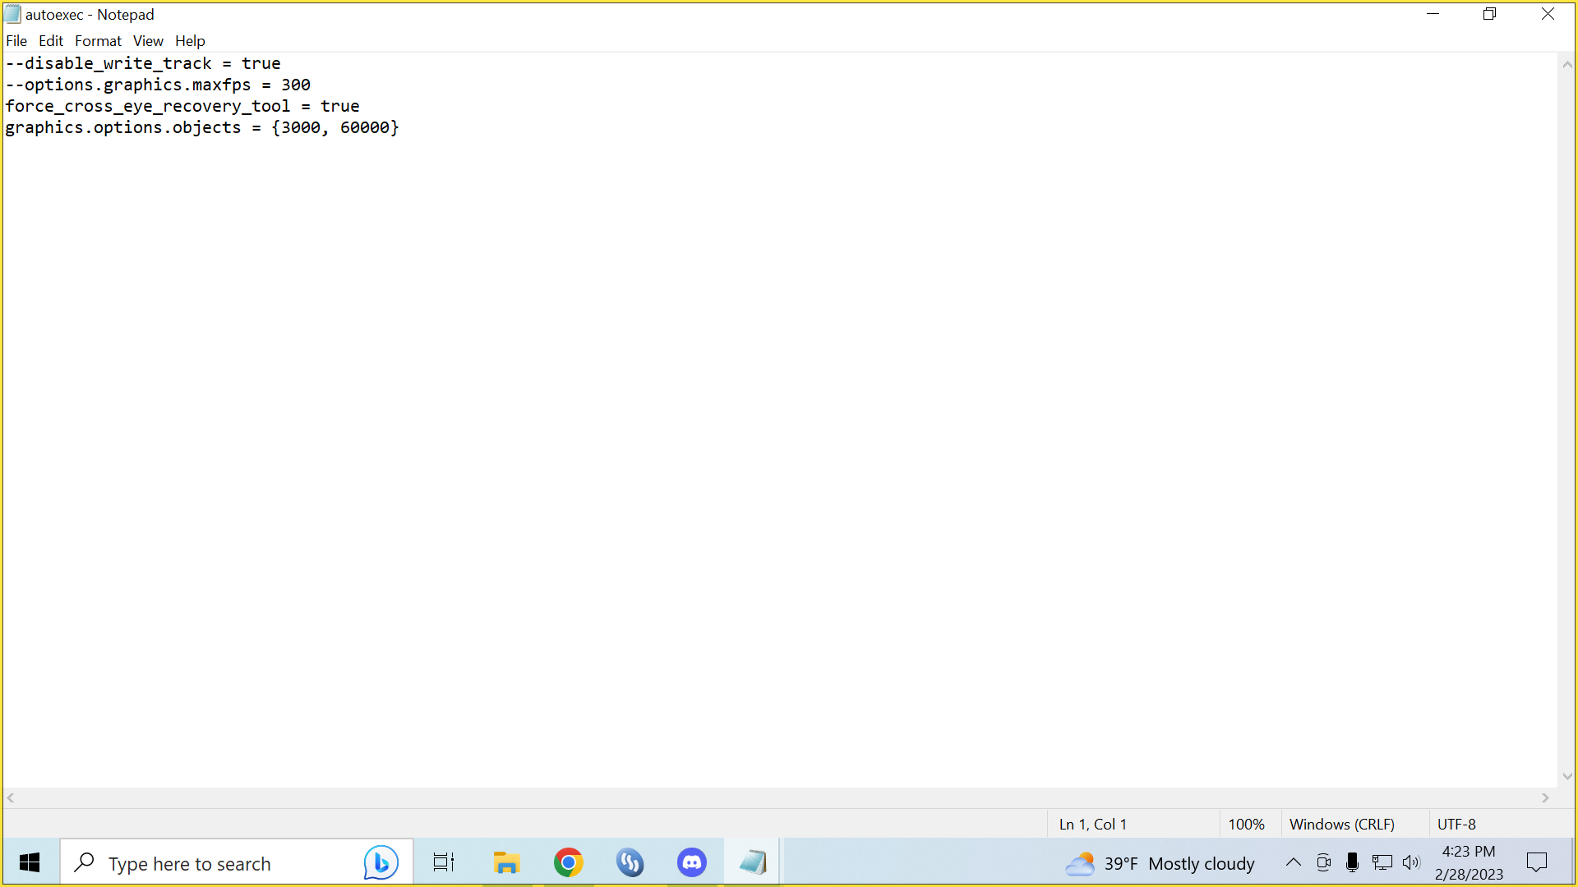Open the View menu
The height and width of the screenshot is (887, 1578).
click(148, 41)
